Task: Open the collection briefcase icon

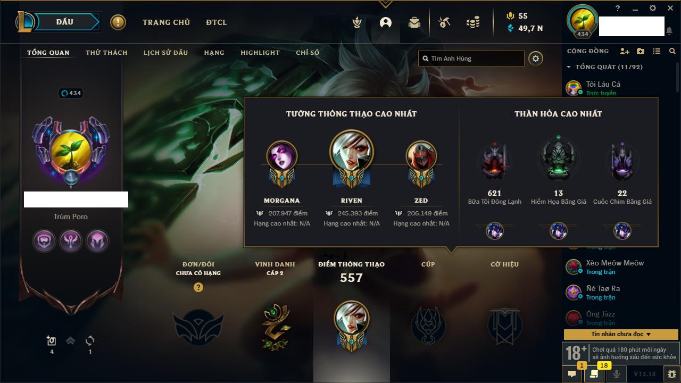Action: (414, 22)
